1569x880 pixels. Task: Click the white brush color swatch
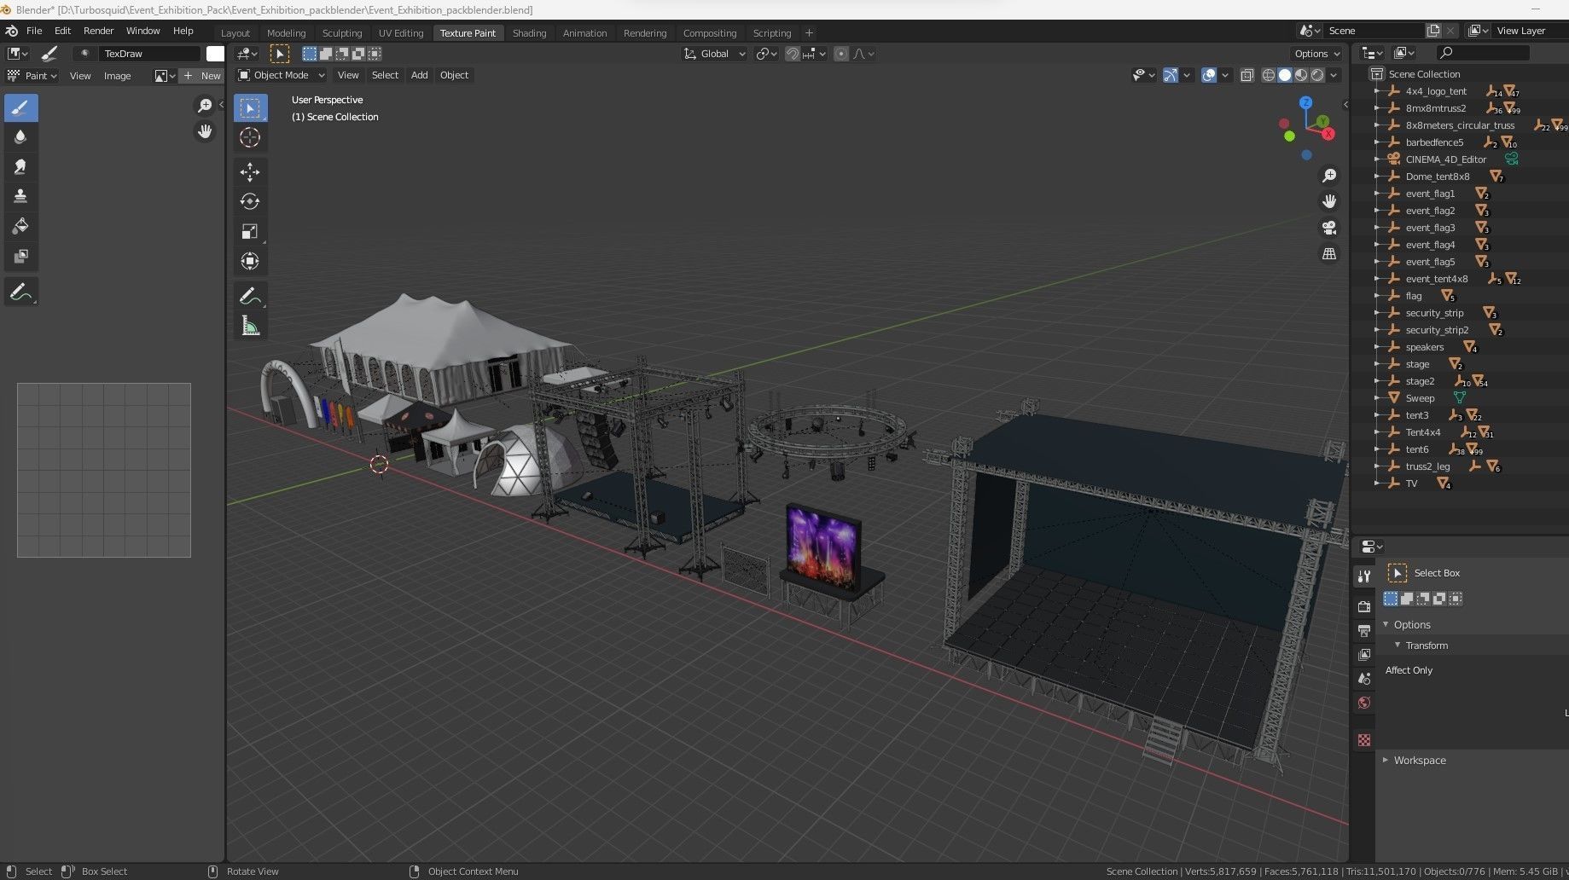point(215,54)
